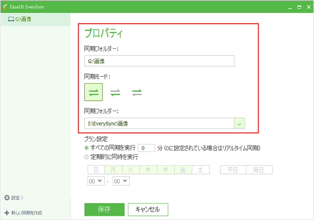
Task: Open the hours dropdown showing 00
Action: click(x=96, y=181)
